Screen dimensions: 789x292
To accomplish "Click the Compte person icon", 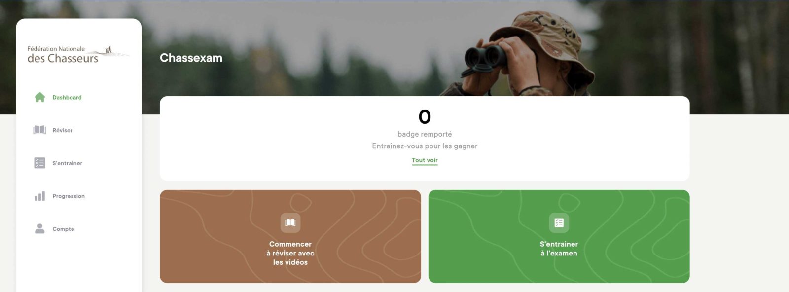I will 39,229.
